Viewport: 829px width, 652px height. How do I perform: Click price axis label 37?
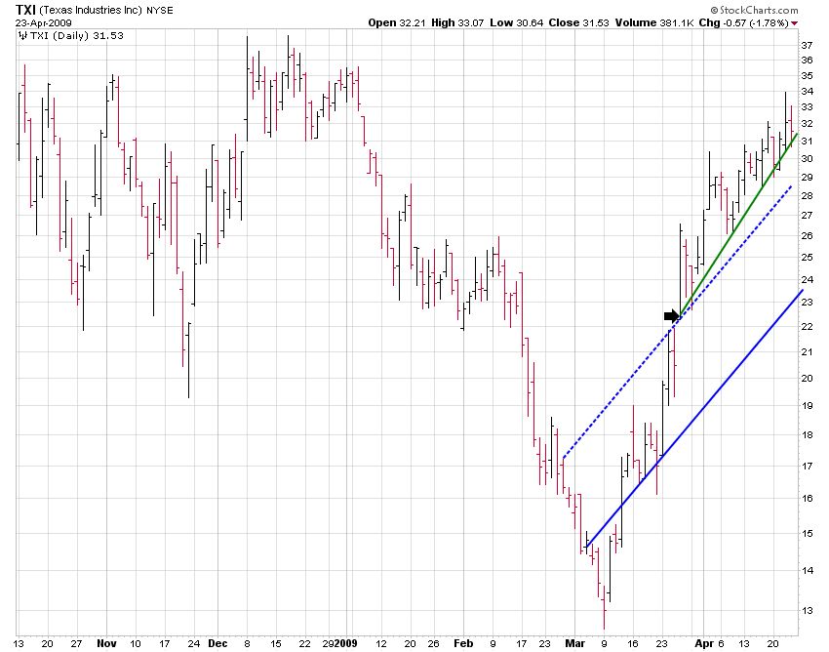(x=807, y=46)
